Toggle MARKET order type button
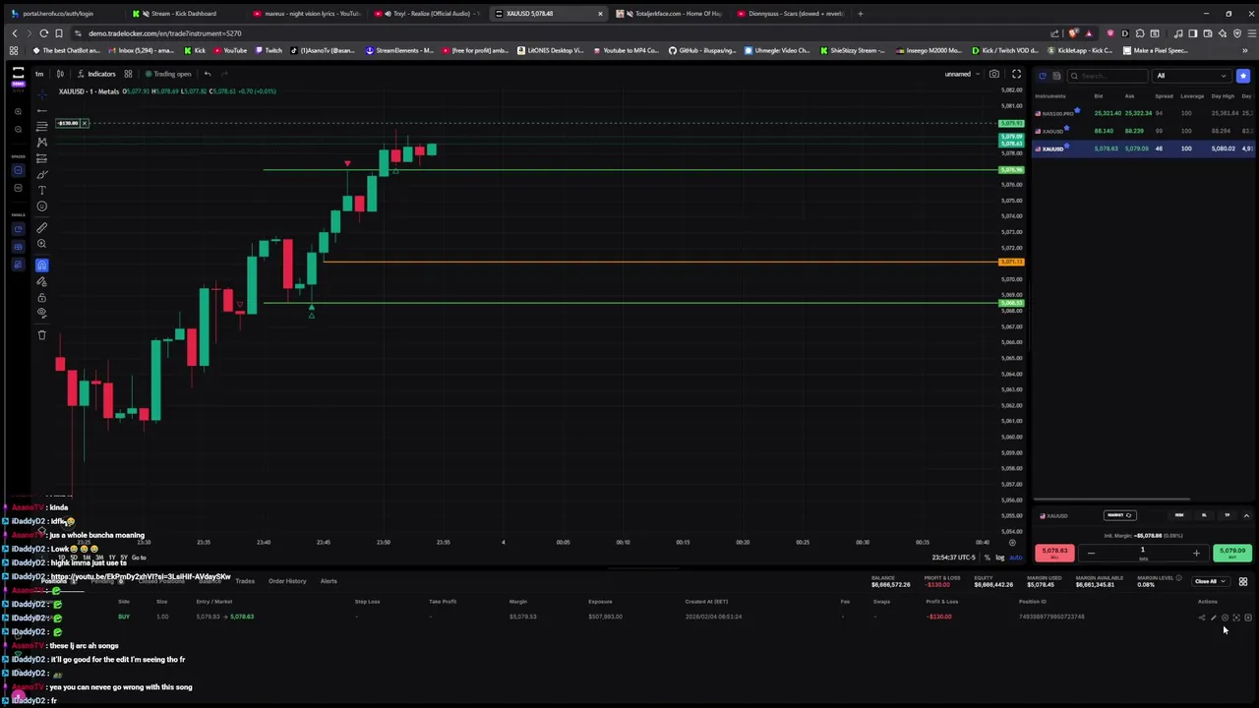 (1120, 515)
